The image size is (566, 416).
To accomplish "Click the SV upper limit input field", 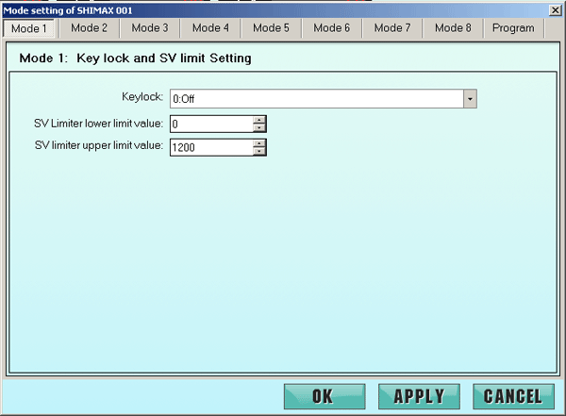I will [210, 146].
